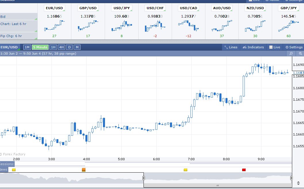This screenshot has height=189, width=304.
Task: Click the red news marker near 8:00
Action: tap(244, 170)
